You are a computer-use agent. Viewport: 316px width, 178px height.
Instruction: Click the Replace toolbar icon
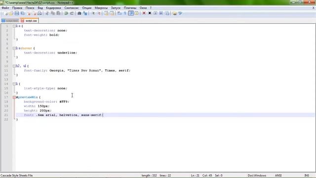85,13
